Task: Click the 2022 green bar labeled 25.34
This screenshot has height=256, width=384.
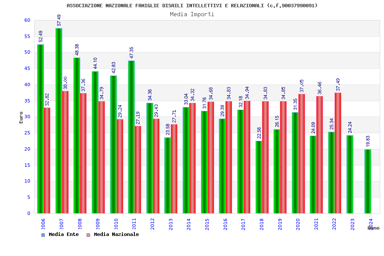Action: (332, 173)
